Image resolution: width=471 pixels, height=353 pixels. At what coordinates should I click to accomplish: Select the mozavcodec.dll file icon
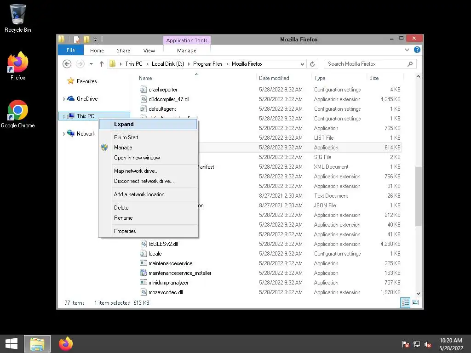[x=144, y=292]
